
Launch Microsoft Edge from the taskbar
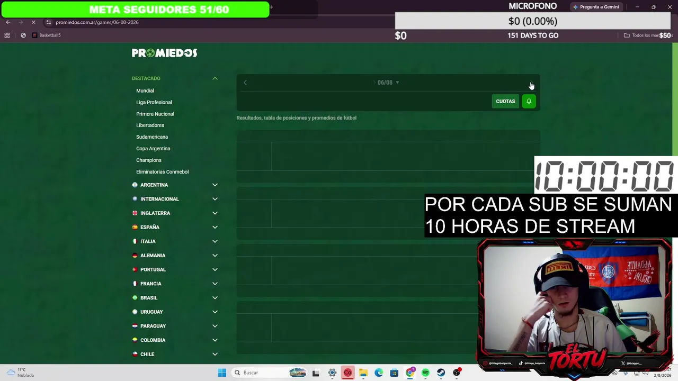[379, 373]
